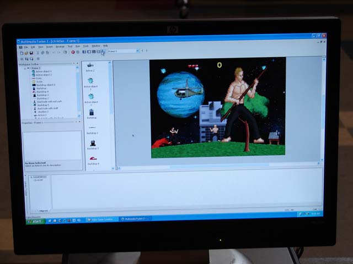The height and width of the screenshot is (264, 353).
Task: Open the File menu
Action: coord(25,47)
